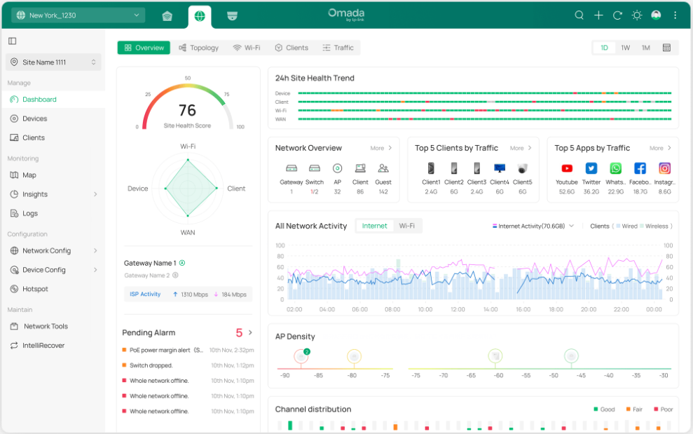Click the refresh icon in header
Screen dimensions: 693x434
pyautogui.click(x=617, y=15)
